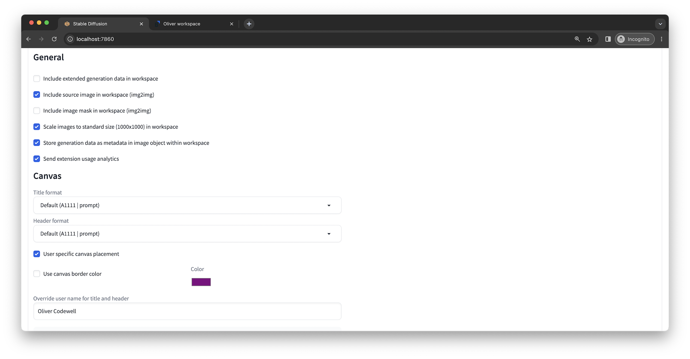The image size is (690, 359).
Task: Enable extended generation data in workspace
Action: click(37, 78)
